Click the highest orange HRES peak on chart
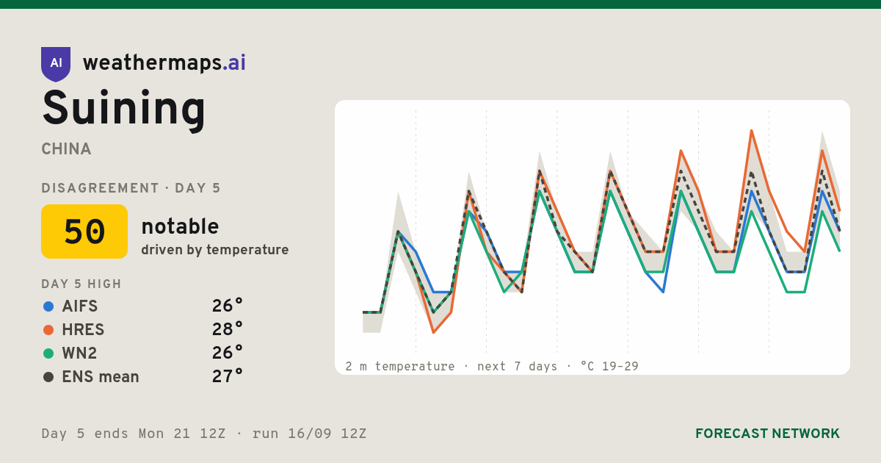The height and width of the screenshot is (463, 881). (751, 131)
